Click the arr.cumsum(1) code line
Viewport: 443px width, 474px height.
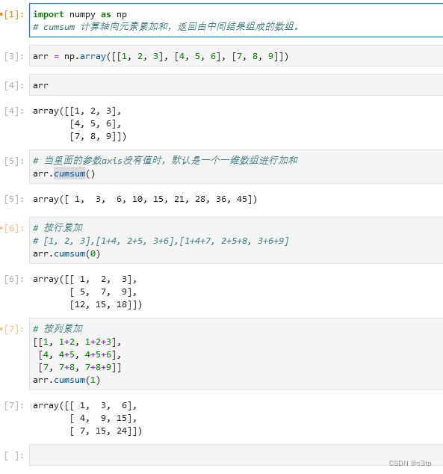click(66, 380)
